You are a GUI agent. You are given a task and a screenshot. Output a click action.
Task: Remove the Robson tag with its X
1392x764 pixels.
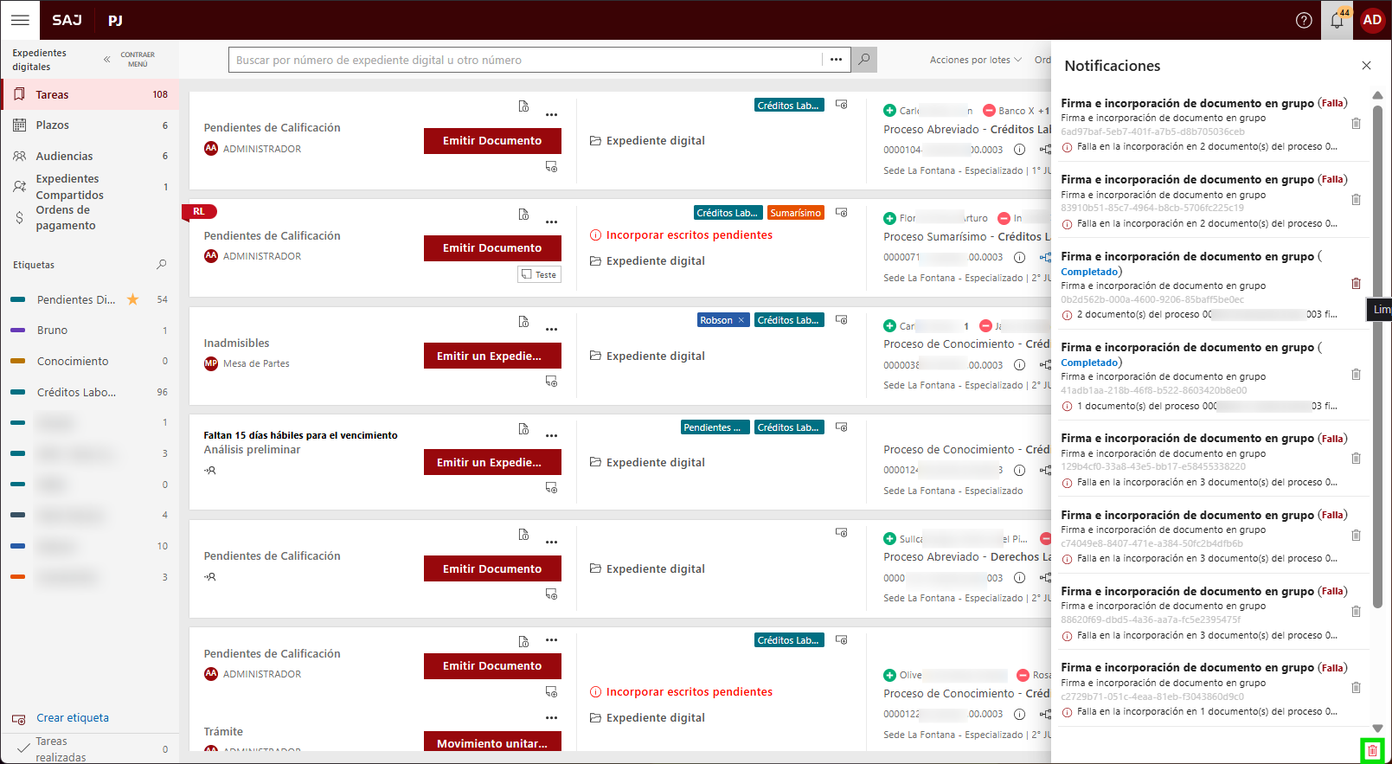pos(741,320)
